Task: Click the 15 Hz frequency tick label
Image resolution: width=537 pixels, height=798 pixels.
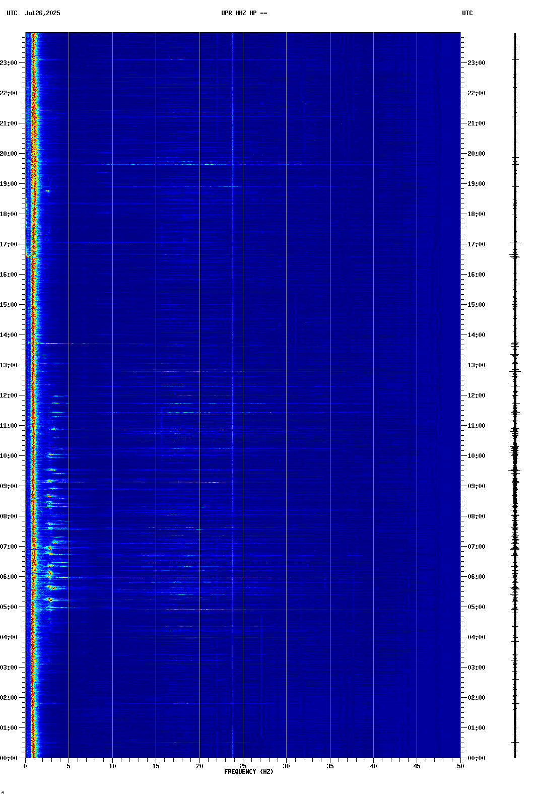Action: (x=156, y=766)
